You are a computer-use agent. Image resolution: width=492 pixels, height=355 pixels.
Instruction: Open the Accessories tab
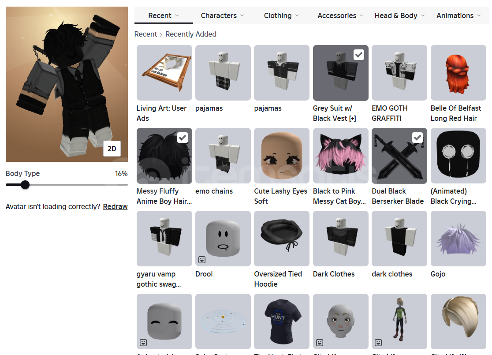[340, 15]
